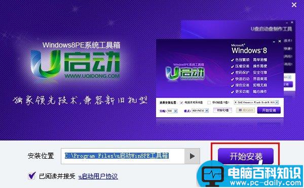Click the Windows8PE系统工具箱 title text
The height and width of the screenshot is (188, 304).
coord(81,45)
